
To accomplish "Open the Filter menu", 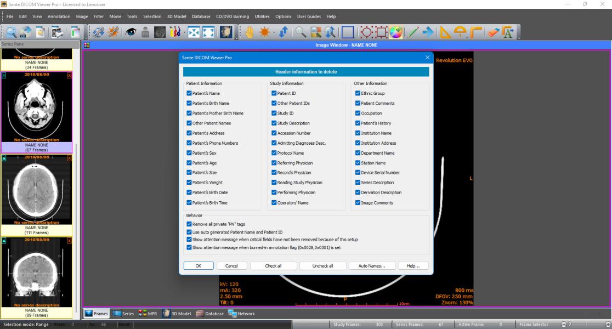I will click(98, 16).
